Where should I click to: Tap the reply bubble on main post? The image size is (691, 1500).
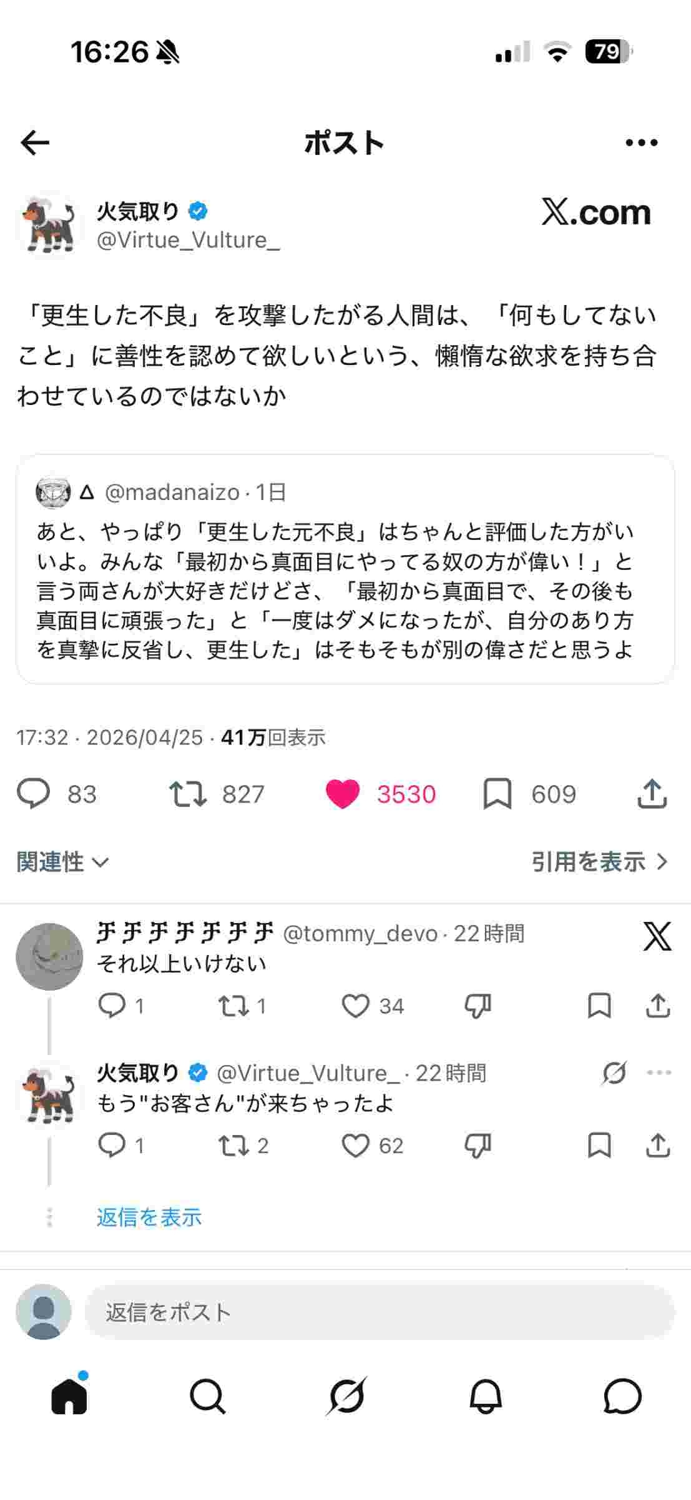(33, 794)
